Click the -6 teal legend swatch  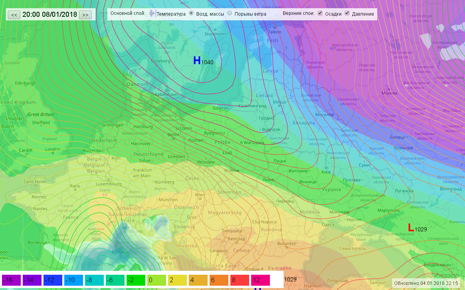[x=115, y=280]
